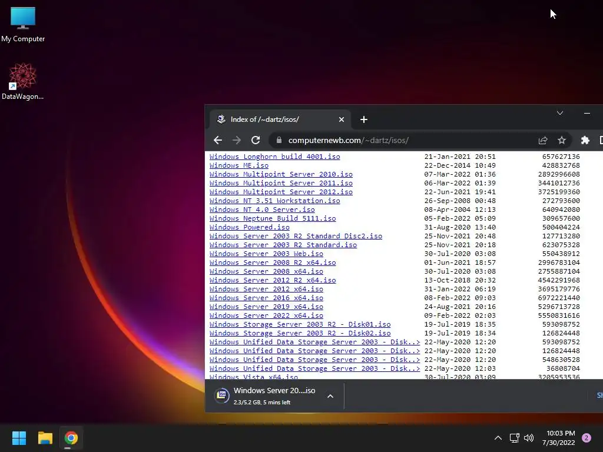603x452 pixels.
Task: Click the ISO file icon in download bar
Action: tap(221, 395)
